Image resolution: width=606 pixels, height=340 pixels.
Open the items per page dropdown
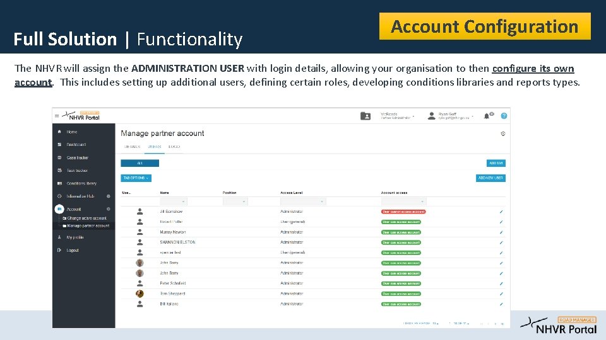pos(421,324)
